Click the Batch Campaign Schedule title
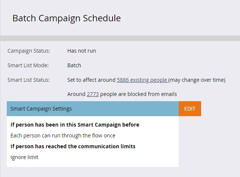 click(x=67, y=18)
